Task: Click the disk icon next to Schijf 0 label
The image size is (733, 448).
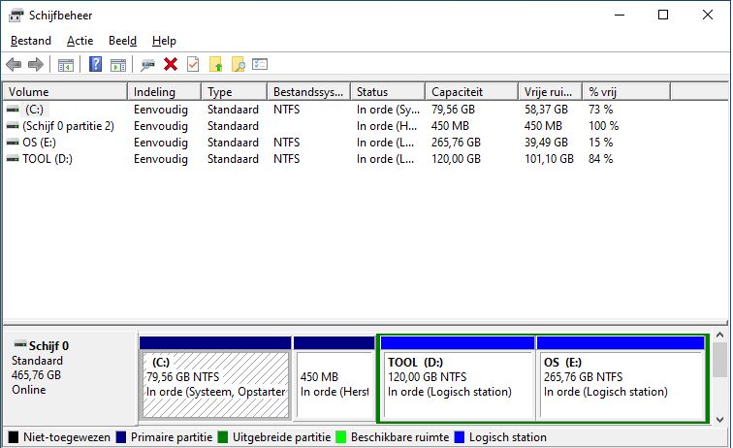Action: (20, 344)
